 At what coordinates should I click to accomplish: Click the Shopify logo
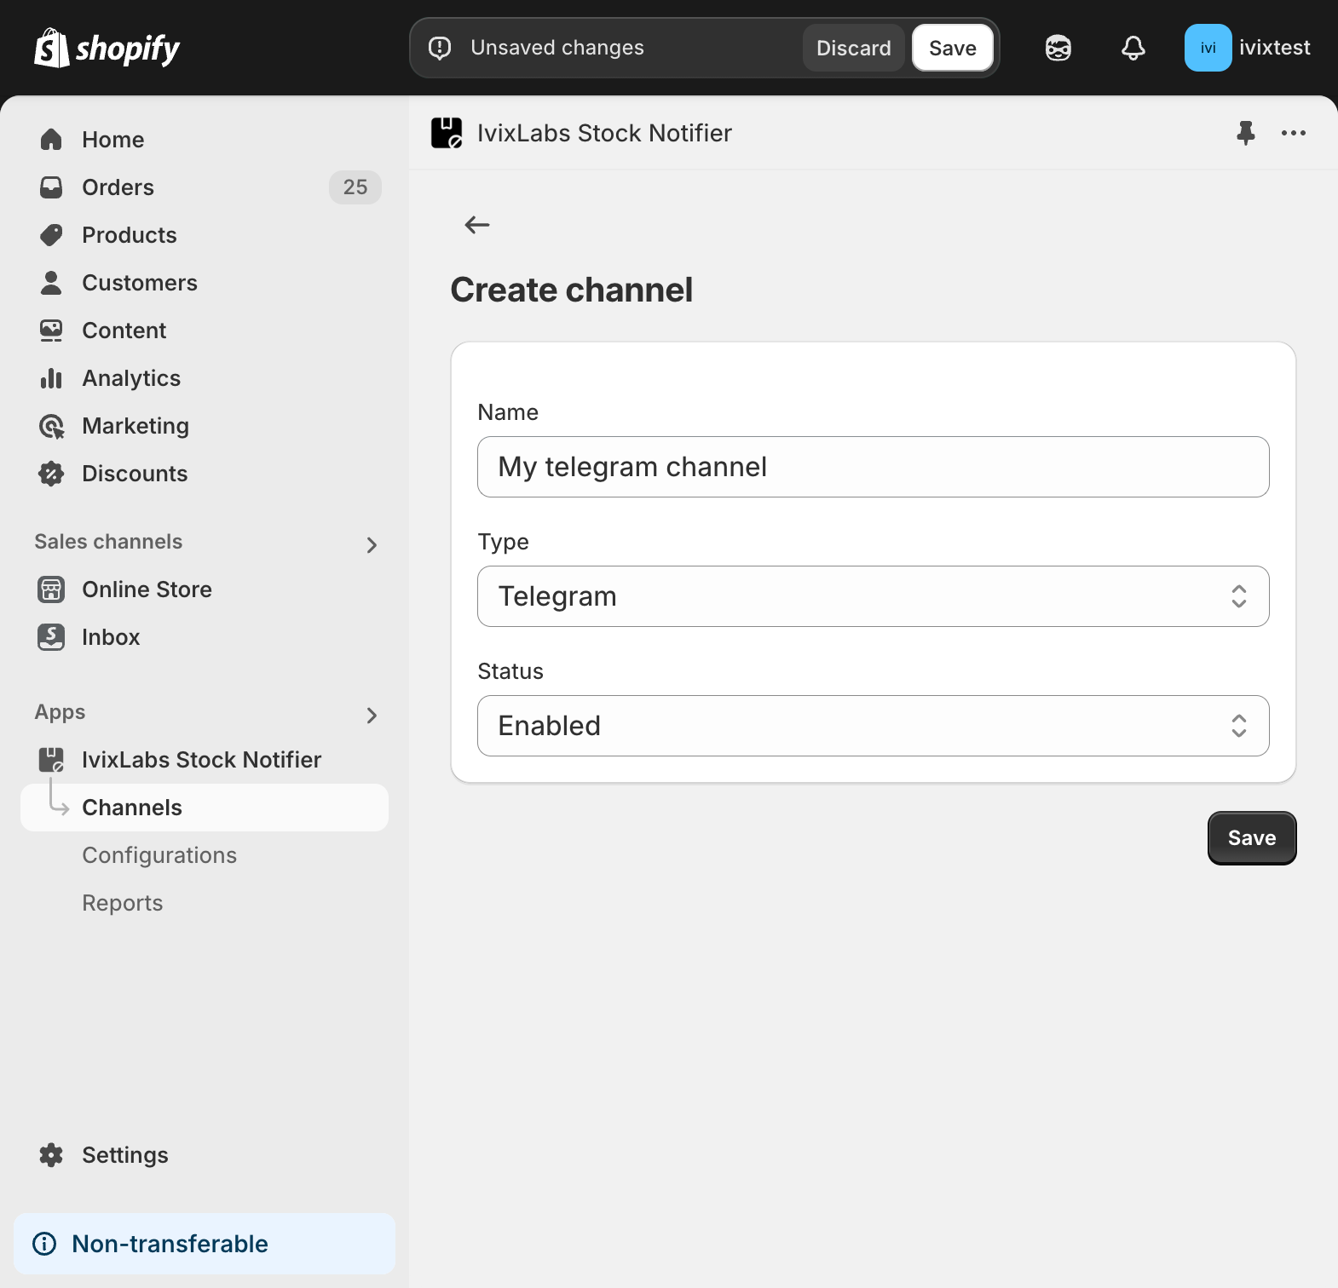tap(107, 49)
